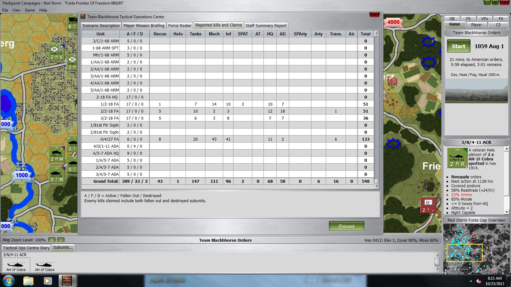The width and height of the screenshot is (511, 287).
Task: Select the 1/2-18 FA unit row
Action: 227,104
